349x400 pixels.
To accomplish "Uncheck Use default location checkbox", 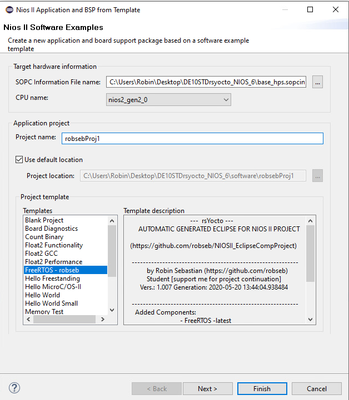I will pyautogui.click(x=19, y=160).
